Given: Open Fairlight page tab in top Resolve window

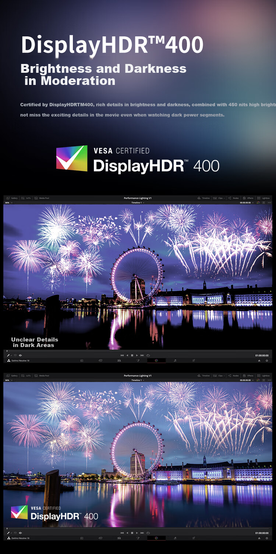Looking at the screenshot, I should pos(175,361).
